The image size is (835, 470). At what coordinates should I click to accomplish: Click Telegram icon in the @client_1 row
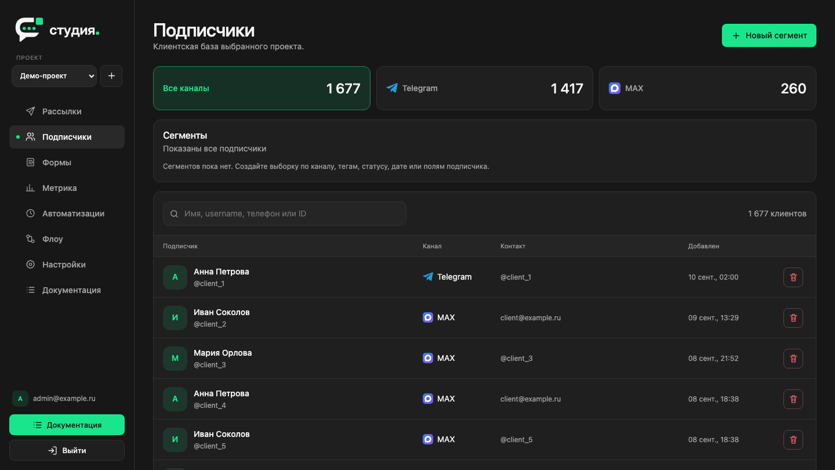428,277
